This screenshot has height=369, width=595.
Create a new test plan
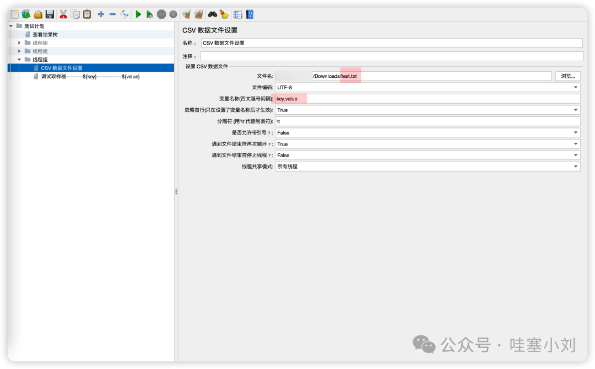click(14, 14)
